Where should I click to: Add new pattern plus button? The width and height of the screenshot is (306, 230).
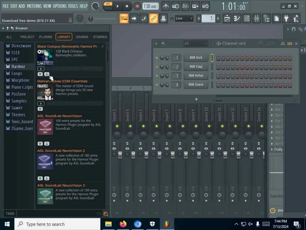pos(218,19)
